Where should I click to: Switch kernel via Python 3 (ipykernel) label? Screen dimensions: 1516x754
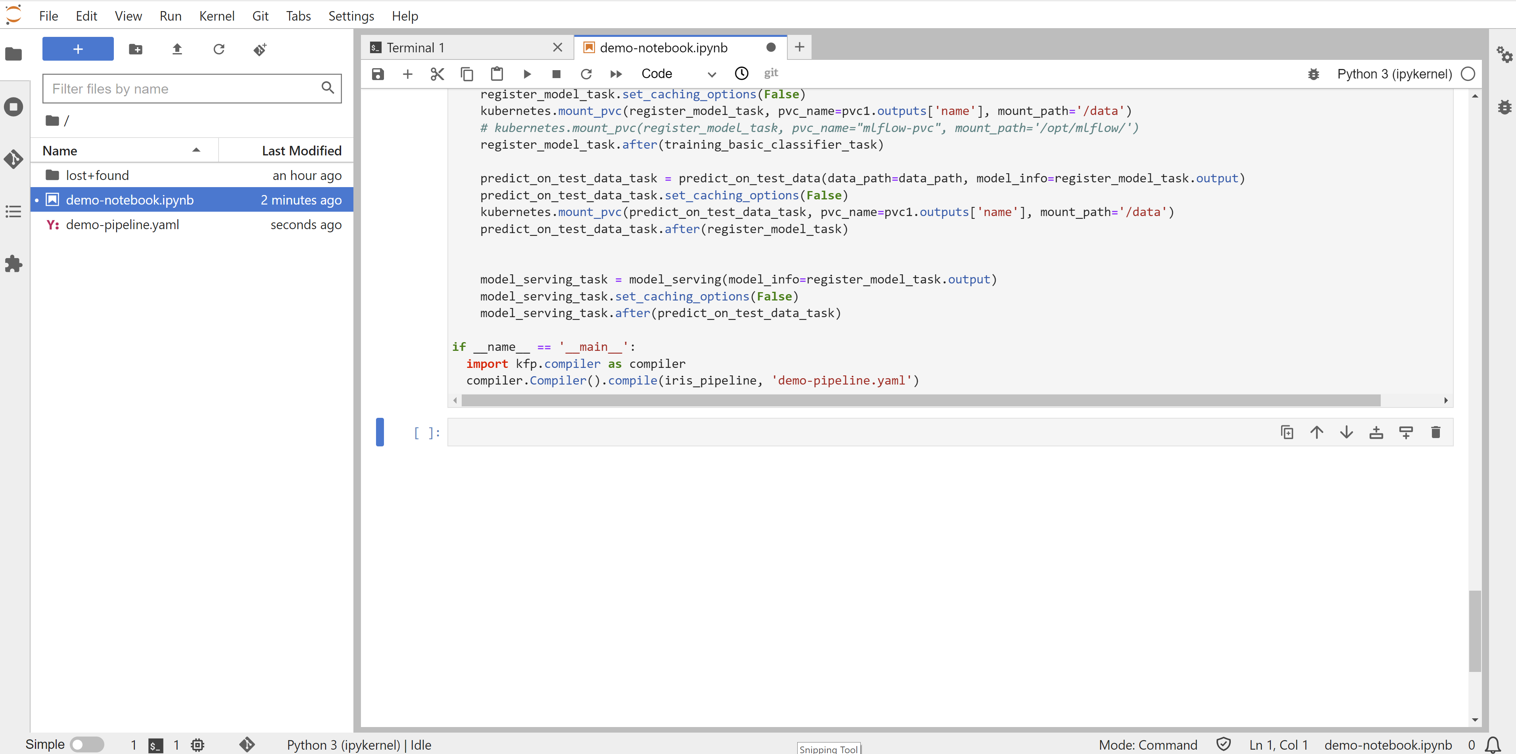[x=1394, y=74]
